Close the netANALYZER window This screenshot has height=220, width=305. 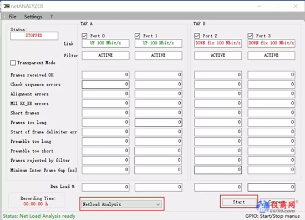296,6
